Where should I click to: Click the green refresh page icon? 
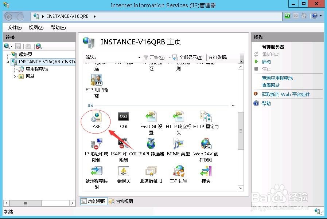288,16
